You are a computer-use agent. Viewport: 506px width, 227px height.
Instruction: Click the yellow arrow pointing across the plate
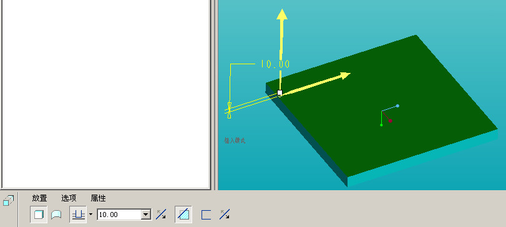click(x=316, y=84)
